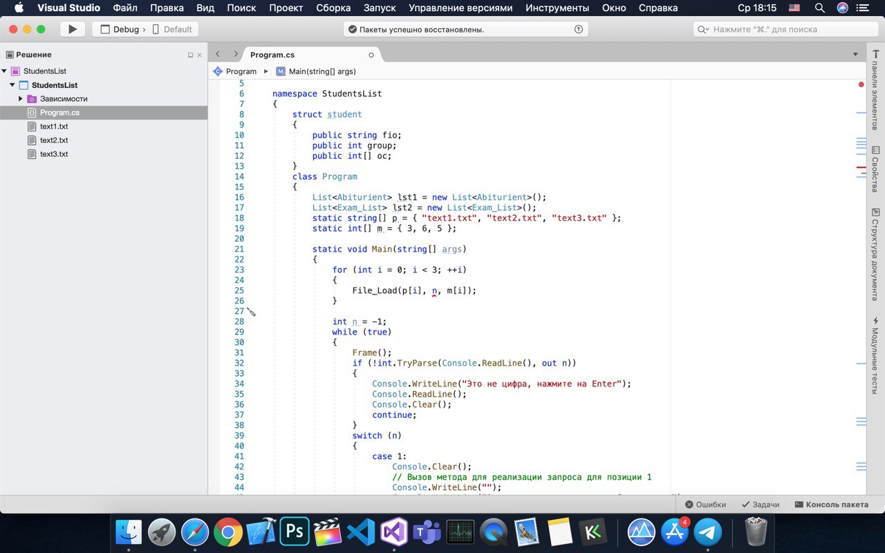Open the Toolbox side panel

875,90
